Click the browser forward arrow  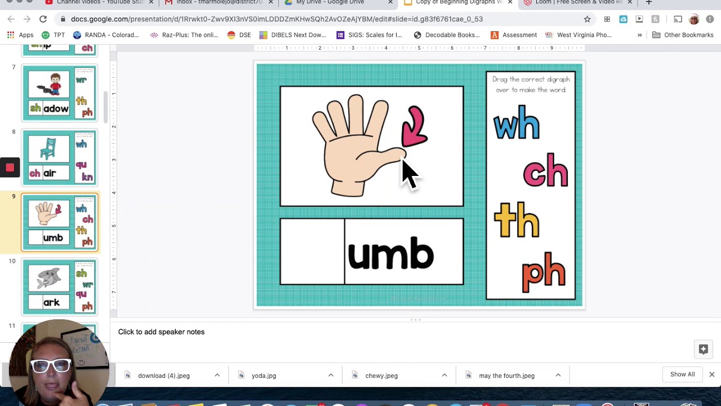(26, 19)
